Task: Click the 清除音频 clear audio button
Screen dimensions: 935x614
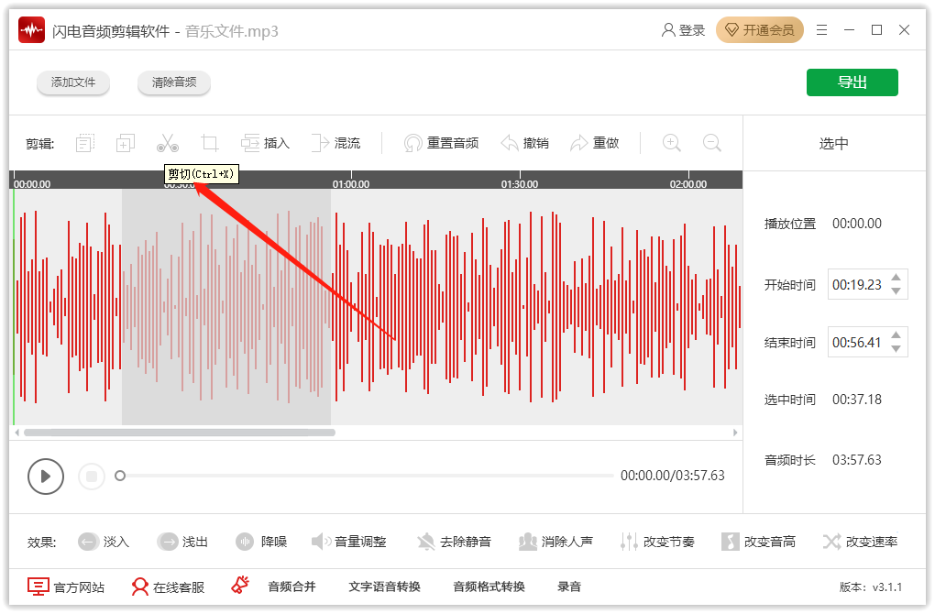Action: point(173,82)
